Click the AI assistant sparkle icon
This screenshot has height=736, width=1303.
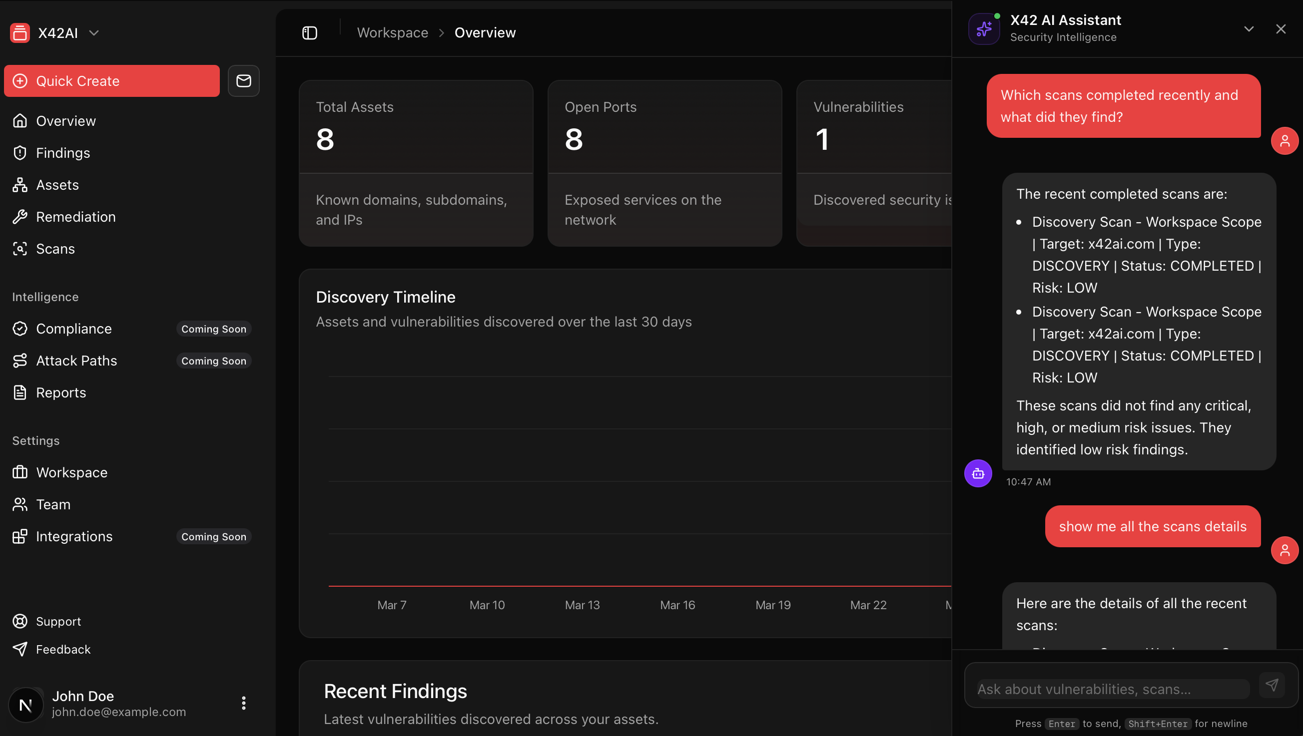pos(983,29)
